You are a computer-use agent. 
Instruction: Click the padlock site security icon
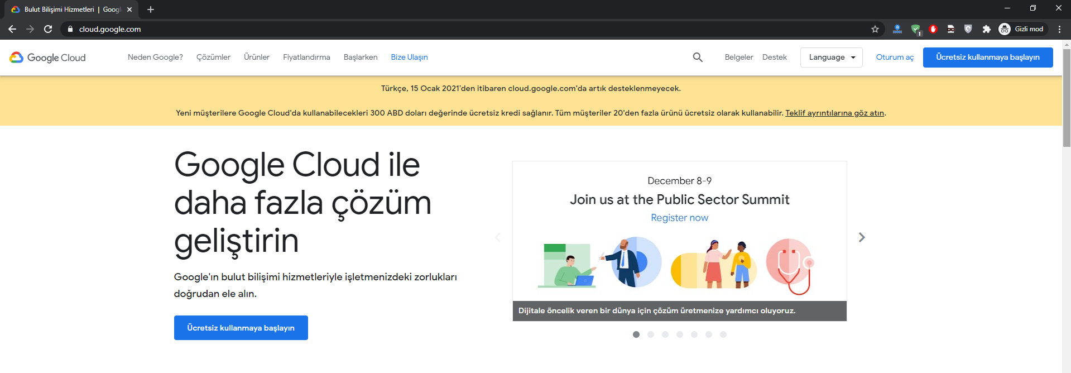pyautogui.click(x=70, y=29)
